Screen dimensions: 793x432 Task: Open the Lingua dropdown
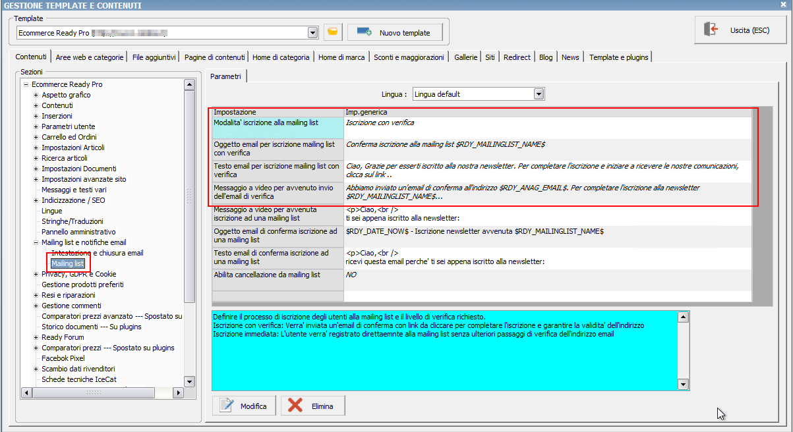pos(539,94)
